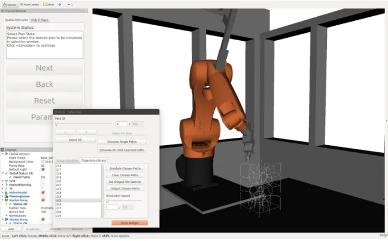
Task: Go to previous path with < button
Action: (65, 132)
